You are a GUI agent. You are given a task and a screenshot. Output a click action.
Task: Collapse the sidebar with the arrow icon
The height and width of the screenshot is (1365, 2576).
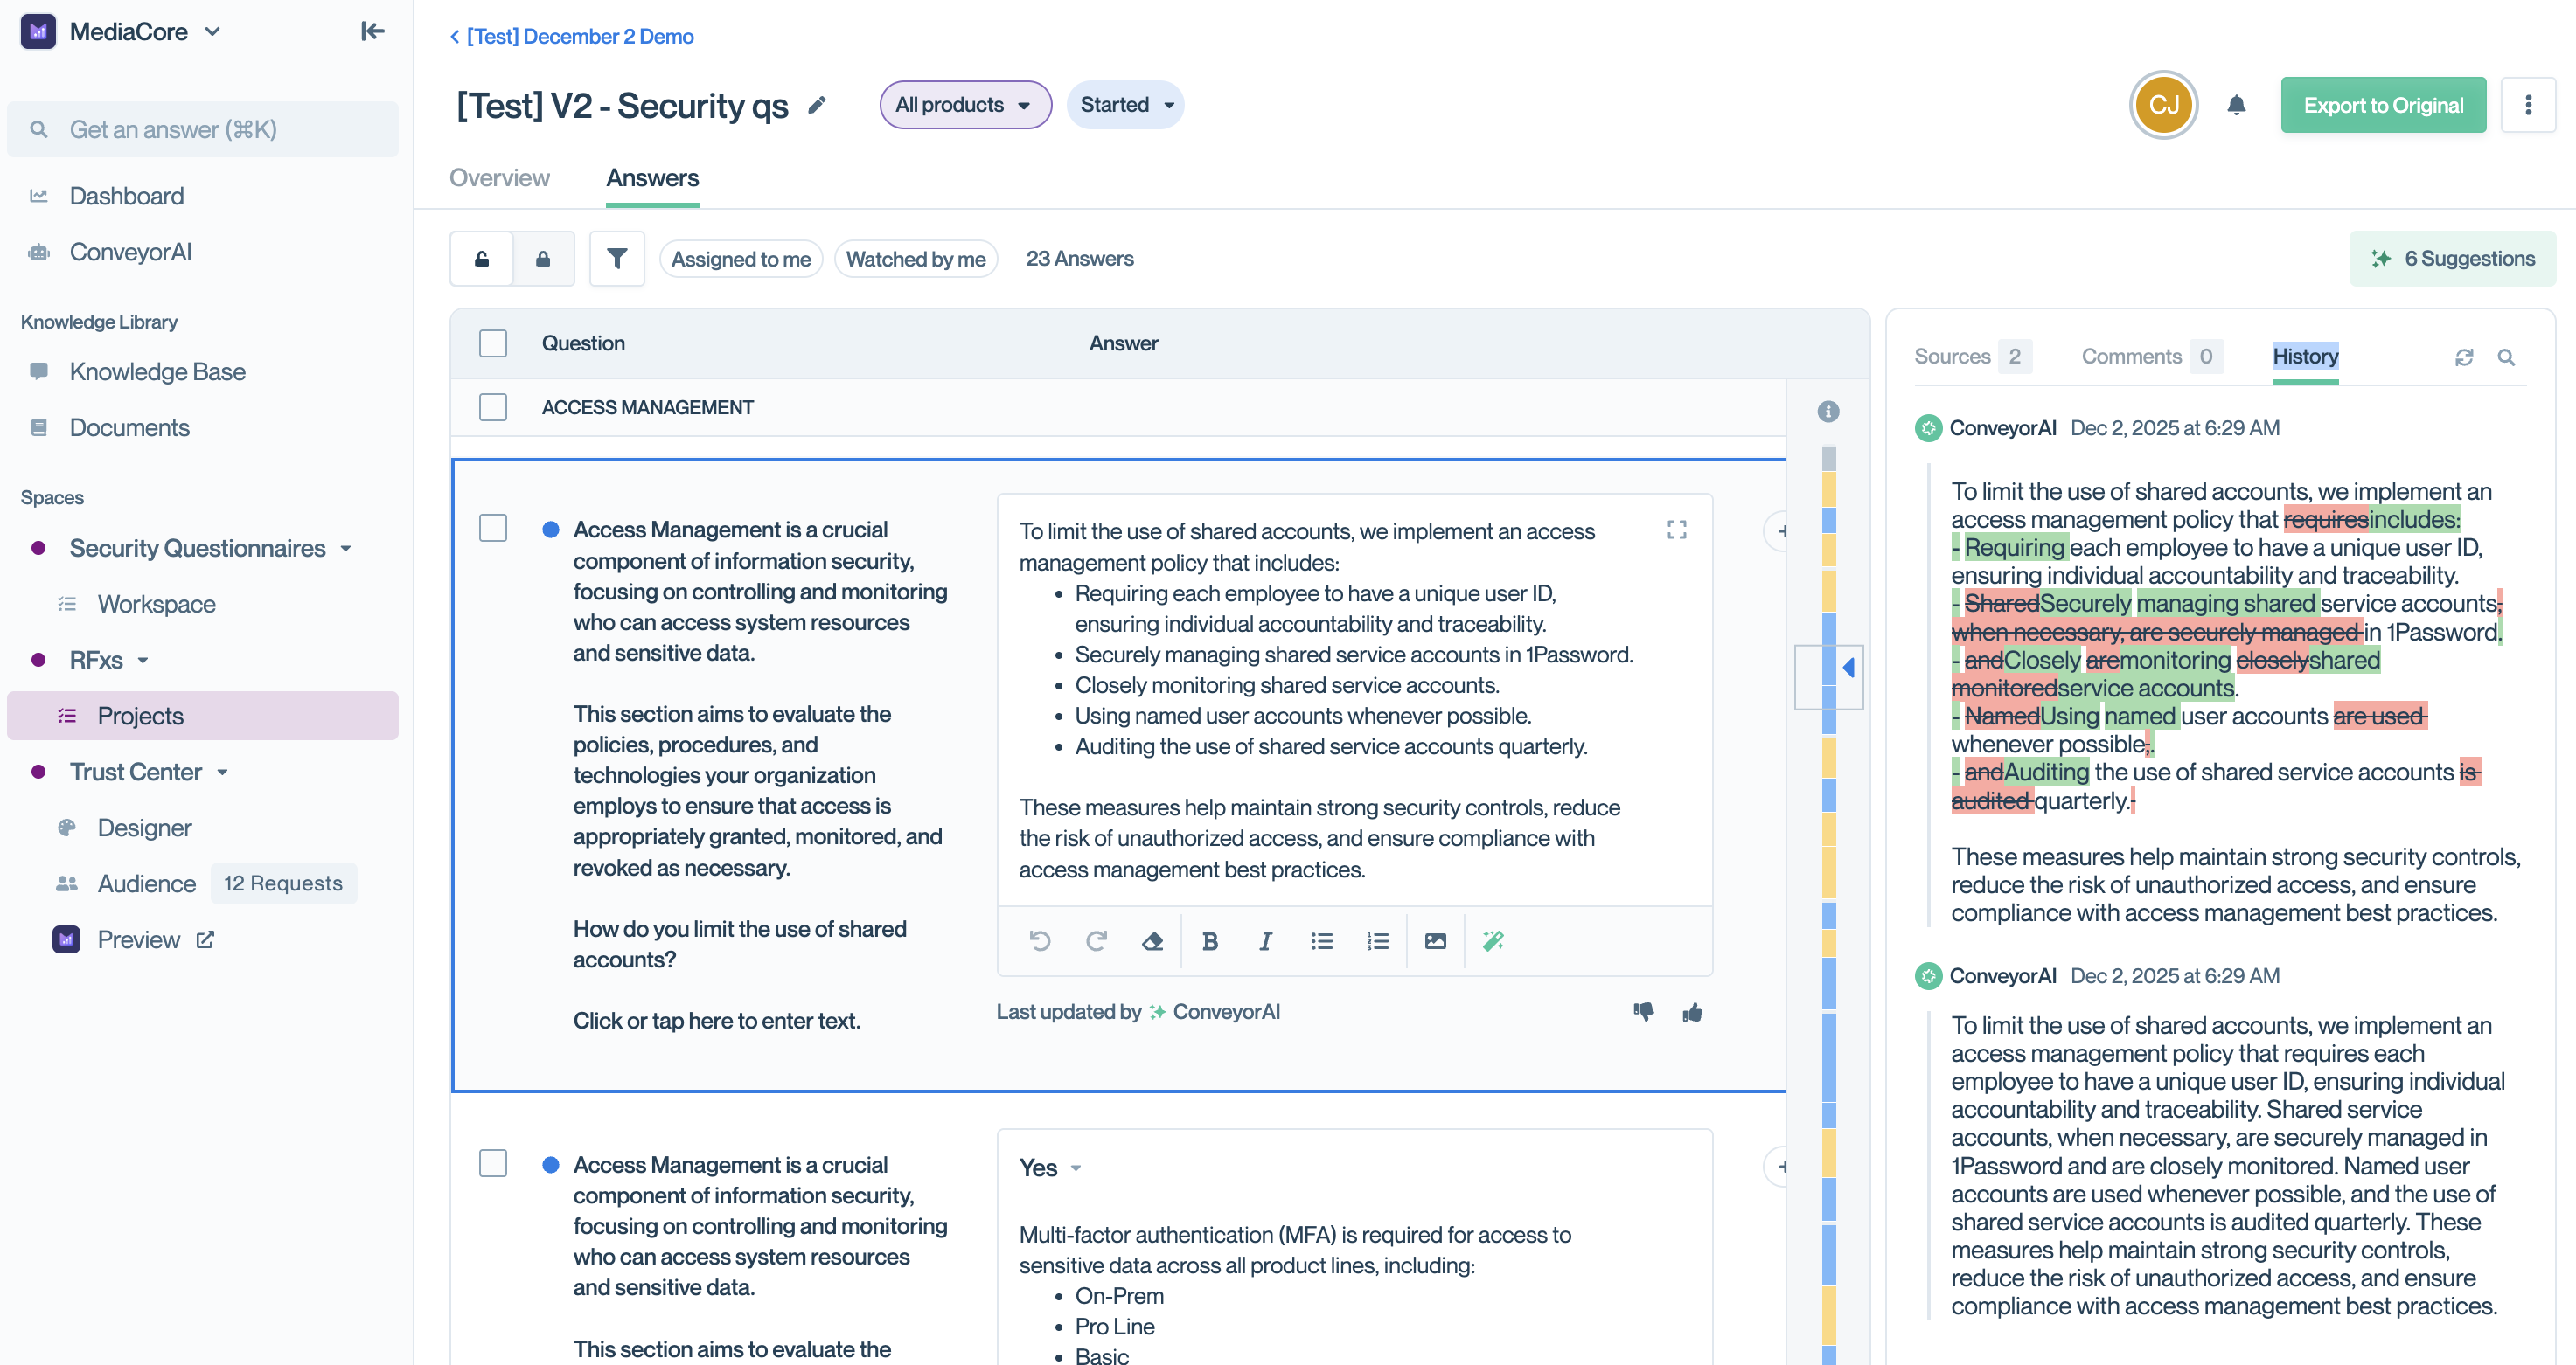click(372, 32)
